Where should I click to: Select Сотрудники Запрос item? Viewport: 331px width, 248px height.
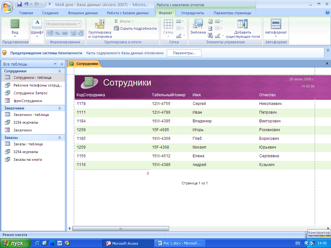[33, 93]
